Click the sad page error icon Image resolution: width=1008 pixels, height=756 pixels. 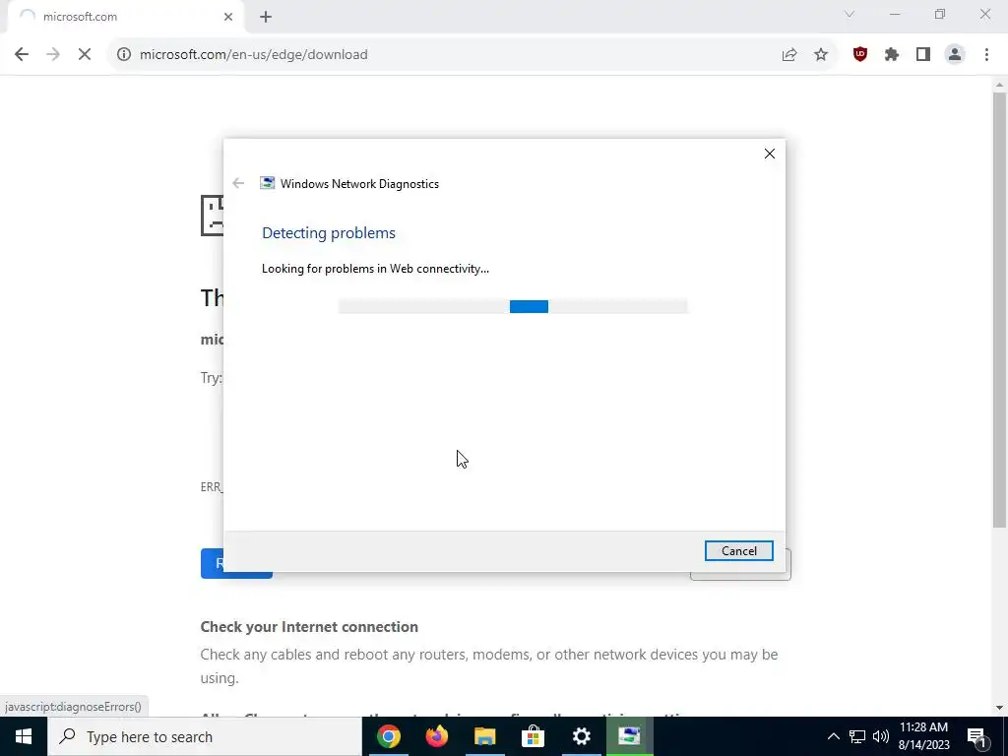[213, 216]
